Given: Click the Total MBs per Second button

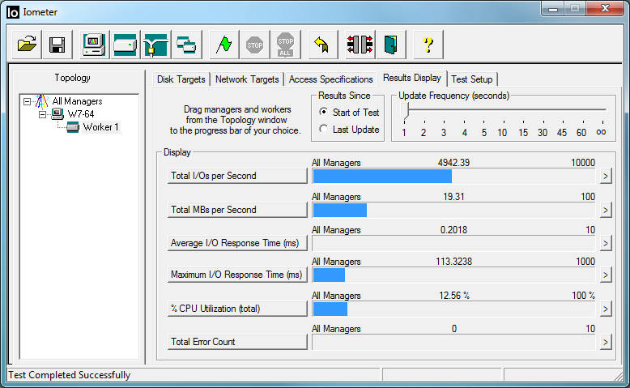Looking at the screenshot, I should click(237, 210).
